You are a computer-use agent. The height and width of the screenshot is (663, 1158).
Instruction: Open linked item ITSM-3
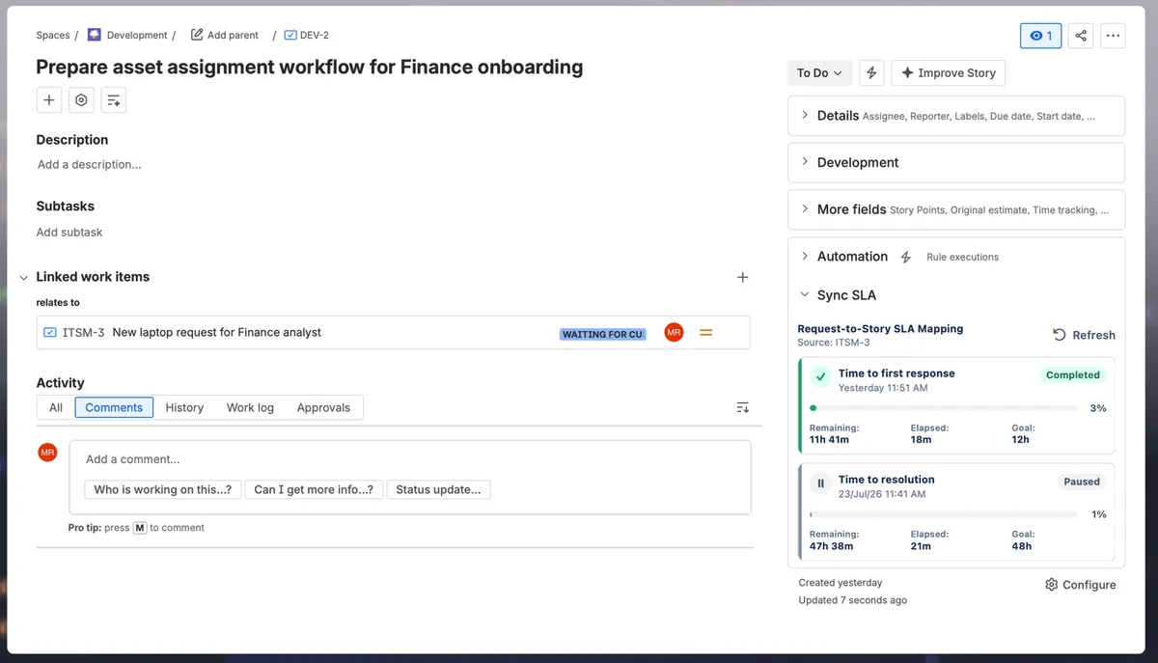(393, 332)
